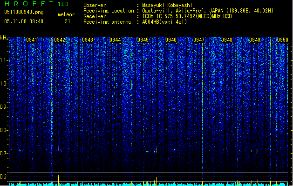Click the meteor echo blip just after 0946
Viewport: 293px width, 186px height.
(x=174, y=150)
